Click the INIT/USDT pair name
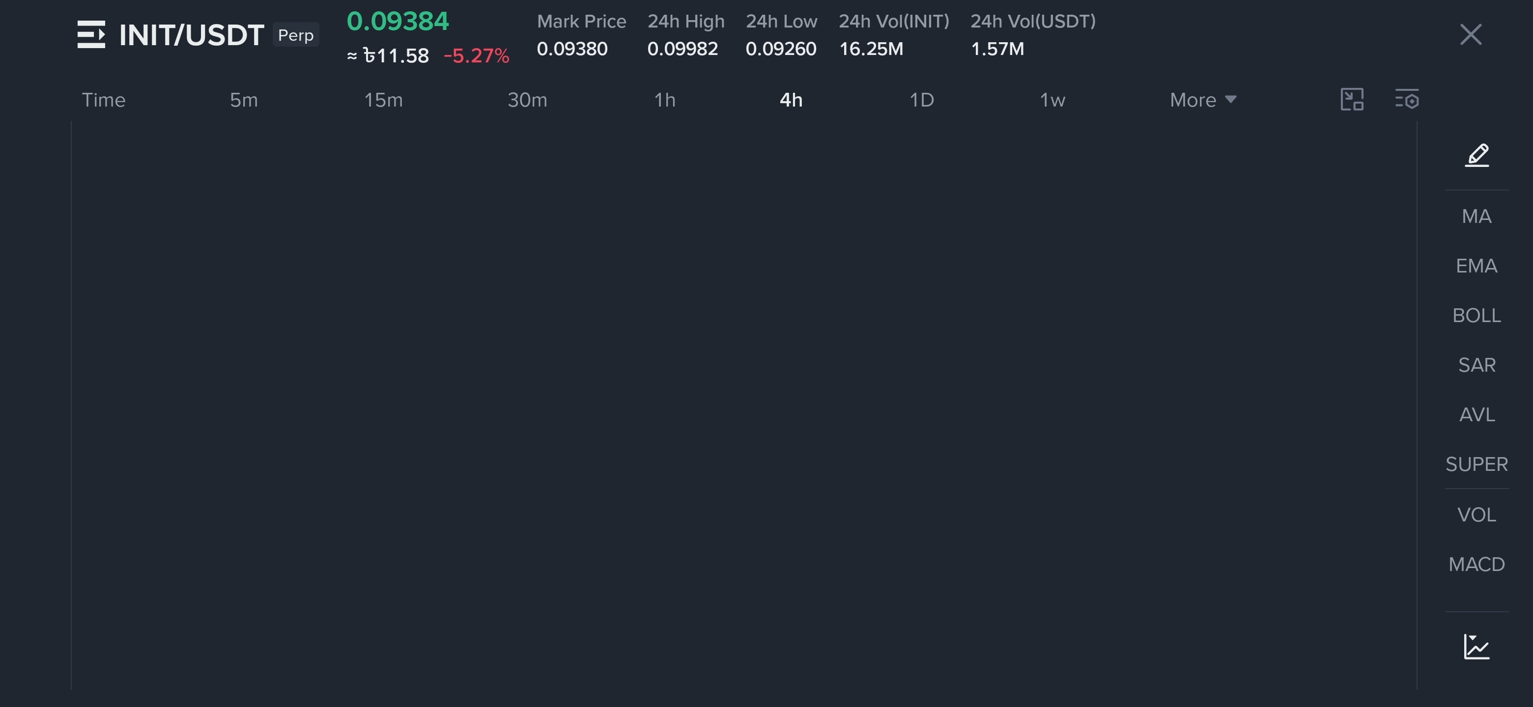This screenshot has height=707, width=1533. click(x=191, y=34)
